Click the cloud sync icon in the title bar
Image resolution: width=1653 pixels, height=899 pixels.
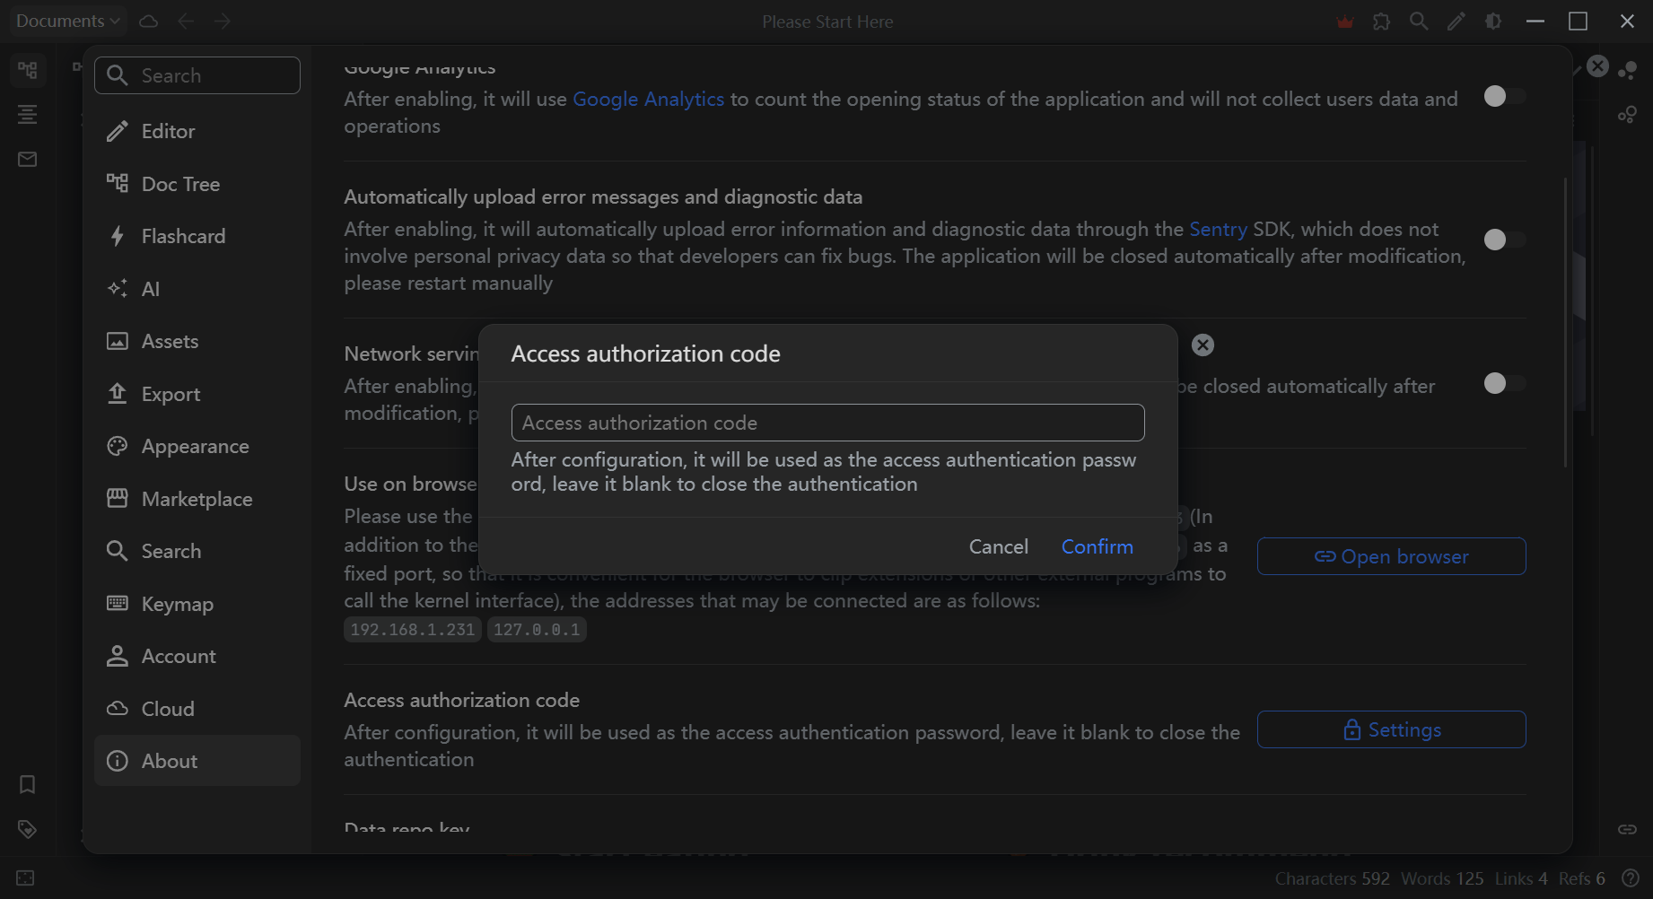pyautogui.click(x=148, y=21)
